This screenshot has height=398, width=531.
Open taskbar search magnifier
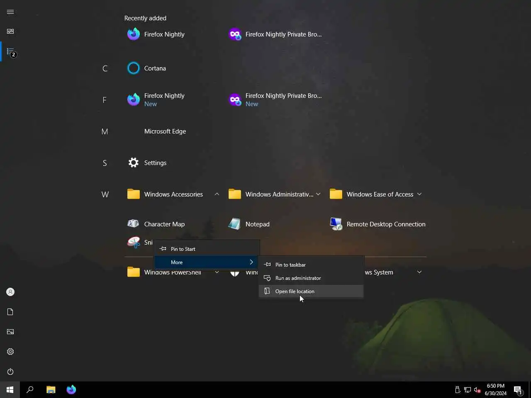pos(30,390)
